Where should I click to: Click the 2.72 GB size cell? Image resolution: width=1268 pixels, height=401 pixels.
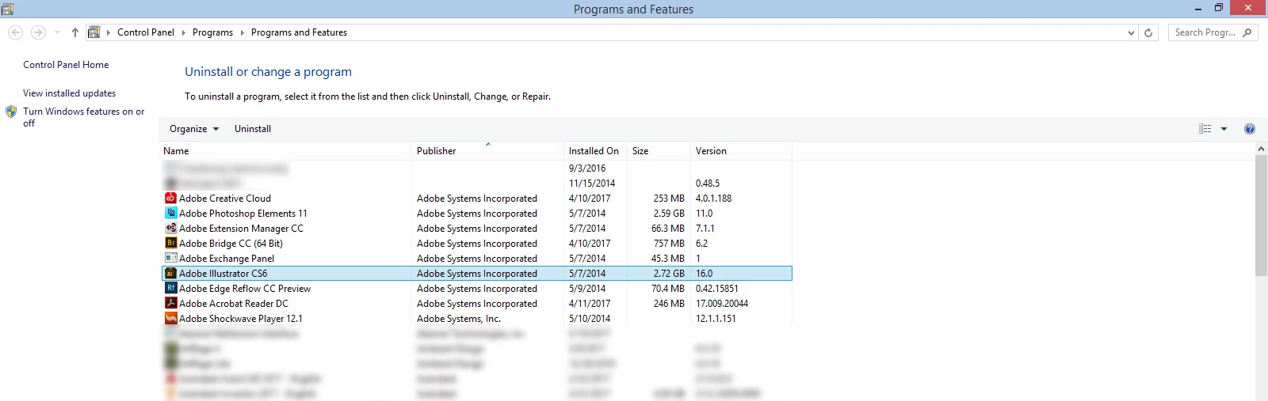(x=669, y=274)
